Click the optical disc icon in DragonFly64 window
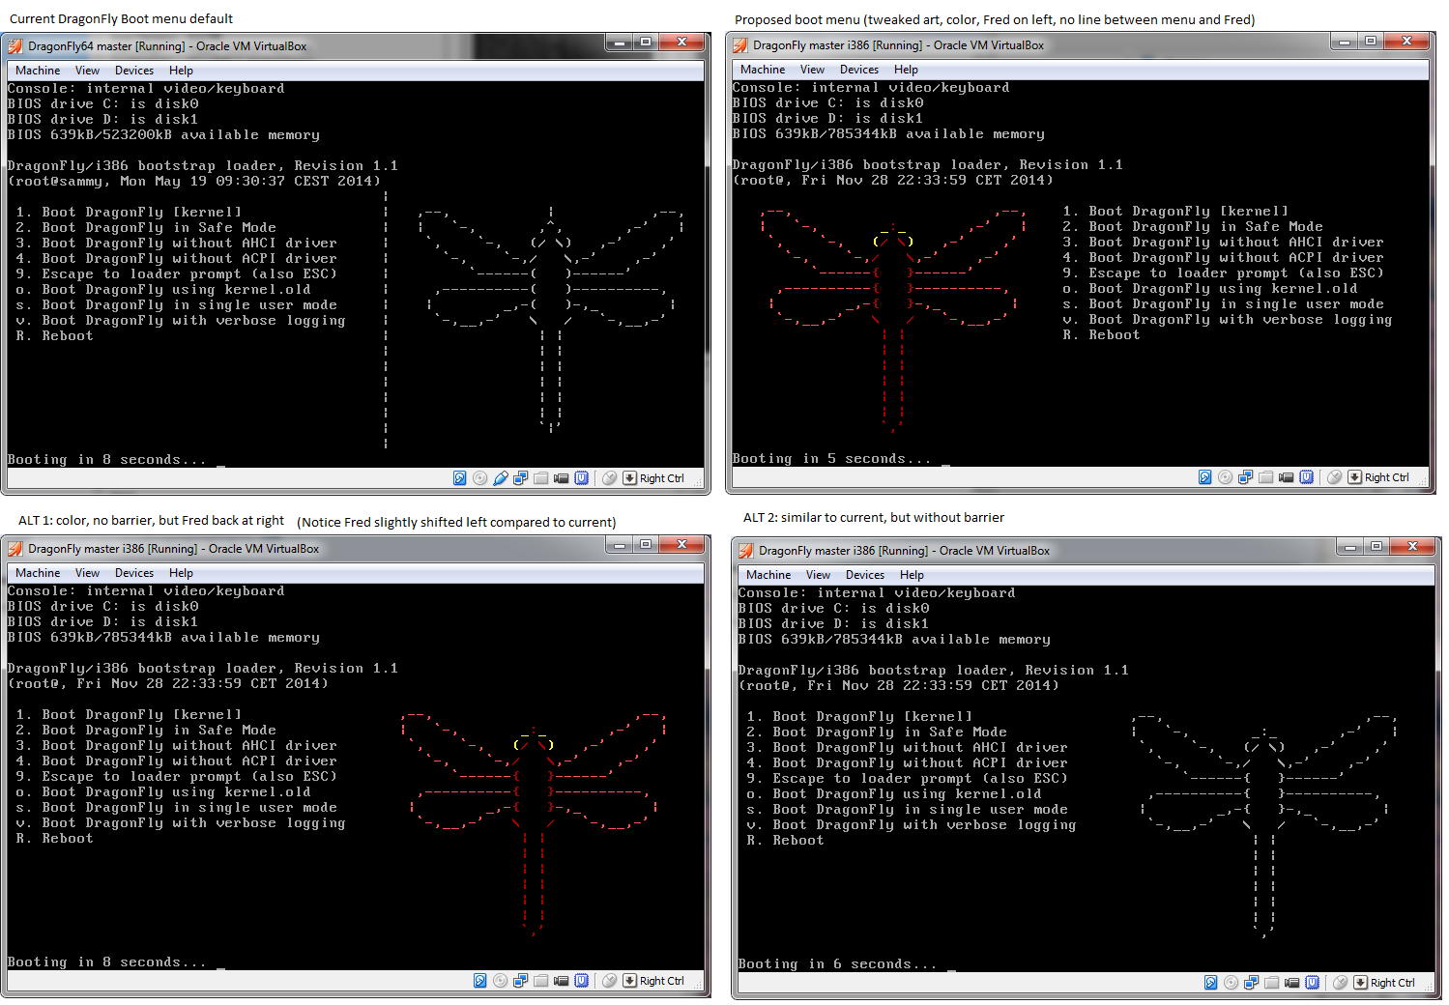The height and width of the screenshot is (1005, 1449). pyautogui.click(x=479, y=478)
